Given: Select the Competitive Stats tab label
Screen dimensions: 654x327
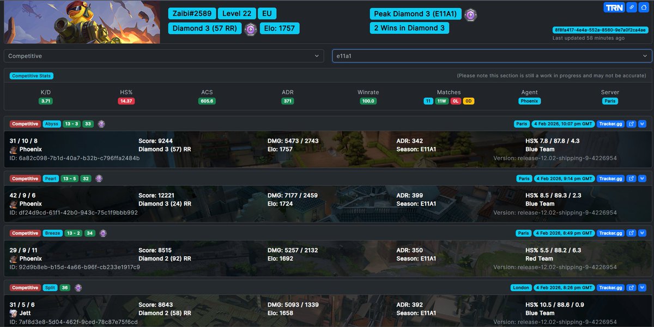Looking at the screenshot, I should tap(31, 76).
